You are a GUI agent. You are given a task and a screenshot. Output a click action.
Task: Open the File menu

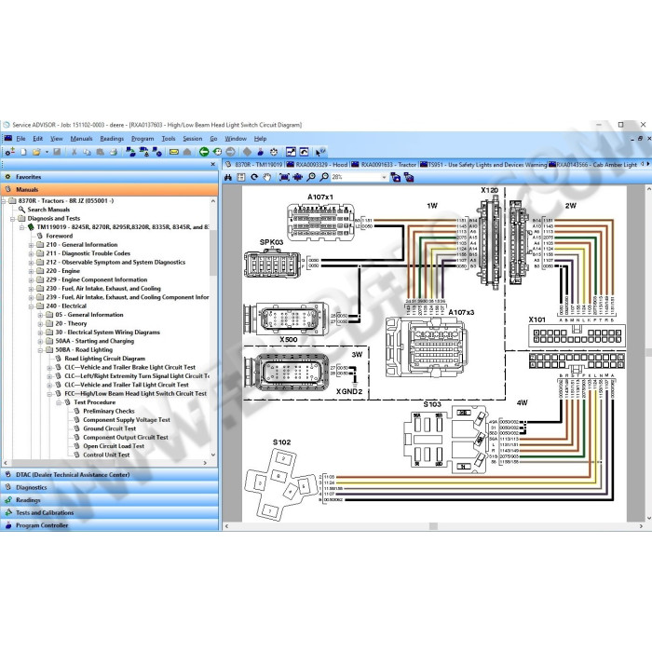click(20, 139)
